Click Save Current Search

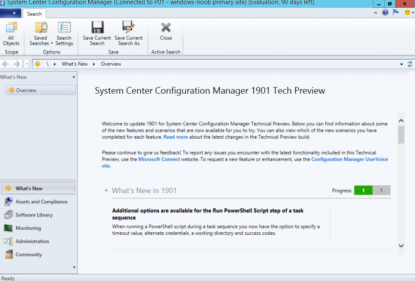coord(97,34)
